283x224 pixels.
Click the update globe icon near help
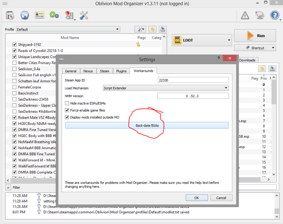[x=260, y=15]
